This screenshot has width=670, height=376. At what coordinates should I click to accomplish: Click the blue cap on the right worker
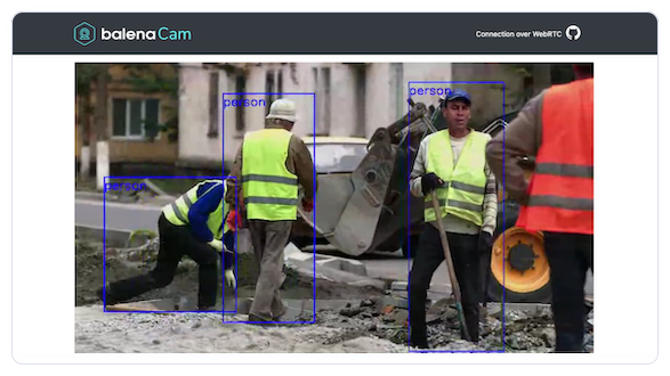point(458,97)
